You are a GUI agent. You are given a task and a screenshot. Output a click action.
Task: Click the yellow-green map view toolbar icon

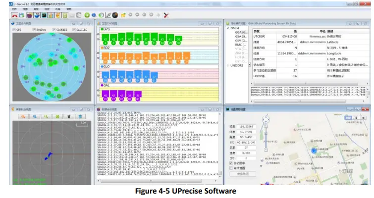click(65, 15)
